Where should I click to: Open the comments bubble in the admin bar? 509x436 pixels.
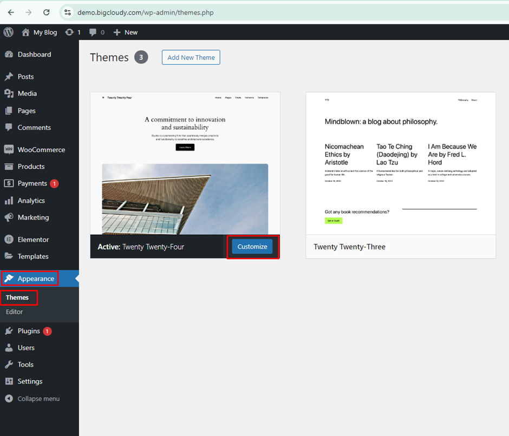pos(93,32)
